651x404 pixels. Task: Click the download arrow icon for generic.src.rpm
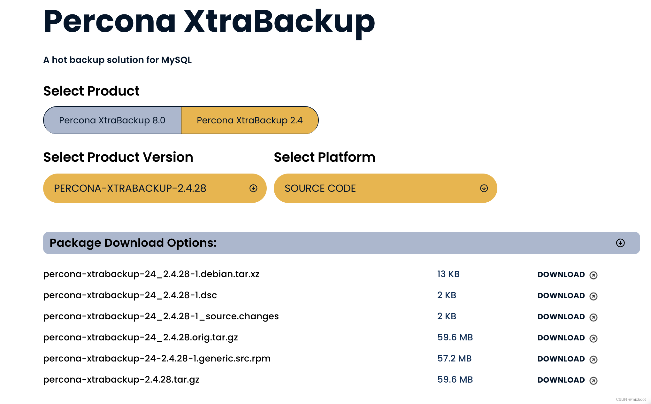[x=594, y=360]
